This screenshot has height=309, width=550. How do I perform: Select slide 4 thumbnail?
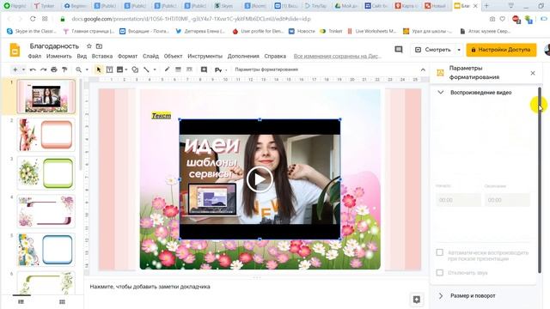[46, 211]
